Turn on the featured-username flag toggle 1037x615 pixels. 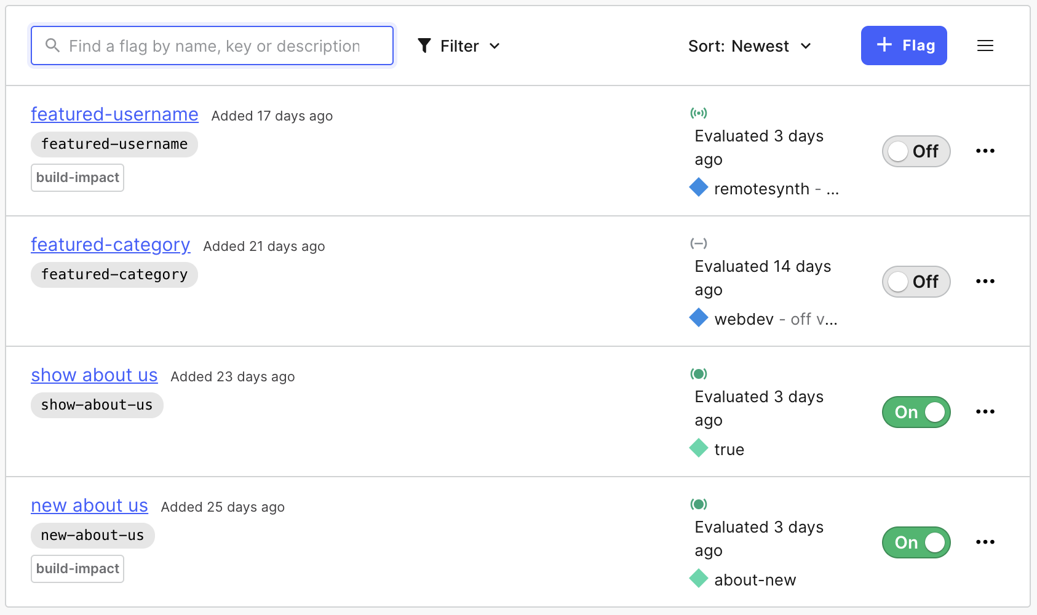(x=916, y=151)
